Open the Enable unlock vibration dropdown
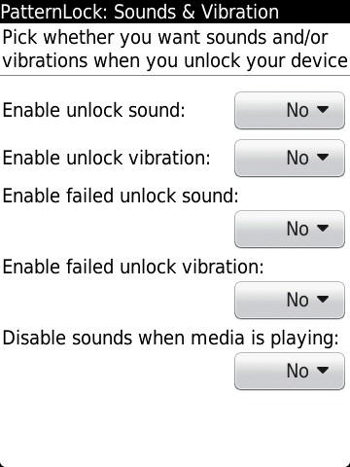This screenshot has width=350, height=467. [290, 158]
